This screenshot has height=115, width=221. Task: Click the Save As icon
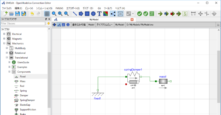tap(24, 14)
